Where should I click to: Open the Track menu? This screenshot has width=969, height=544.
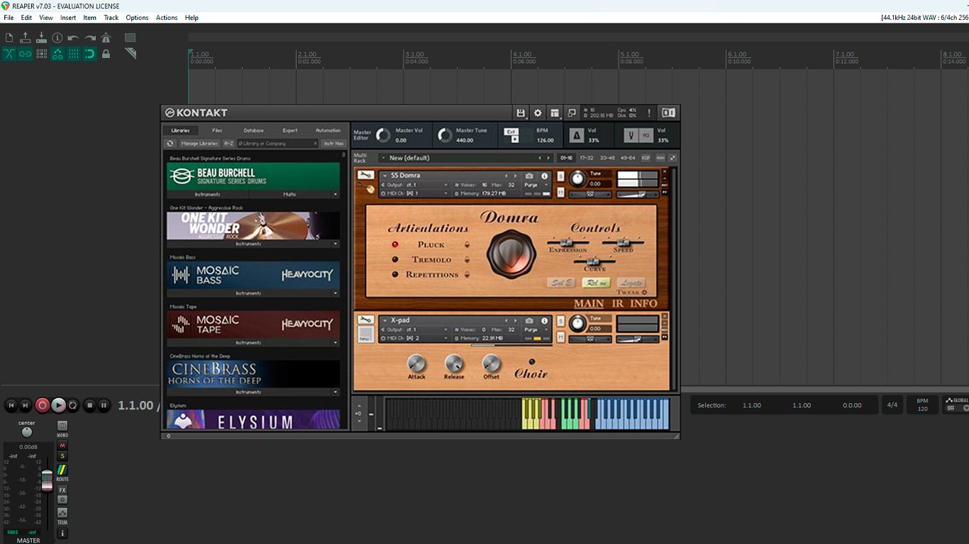(x=111, y=18)
